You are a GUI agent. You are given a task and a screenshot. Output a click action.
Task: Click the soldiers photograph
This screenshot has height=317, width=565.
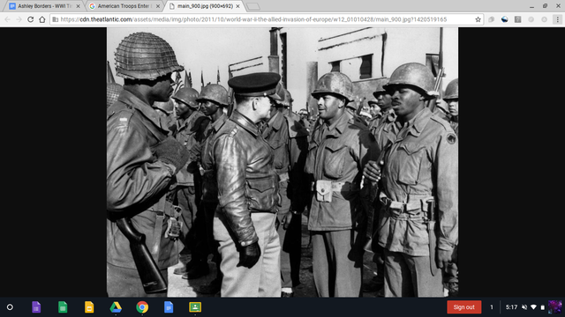(x=282, y=162)
